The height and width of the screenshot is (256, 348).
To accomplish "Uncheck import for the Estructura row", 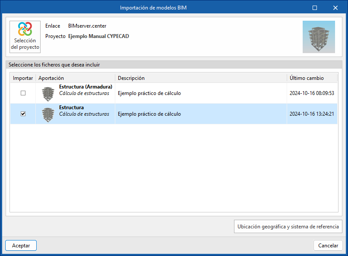I will [x=23, y=114].
